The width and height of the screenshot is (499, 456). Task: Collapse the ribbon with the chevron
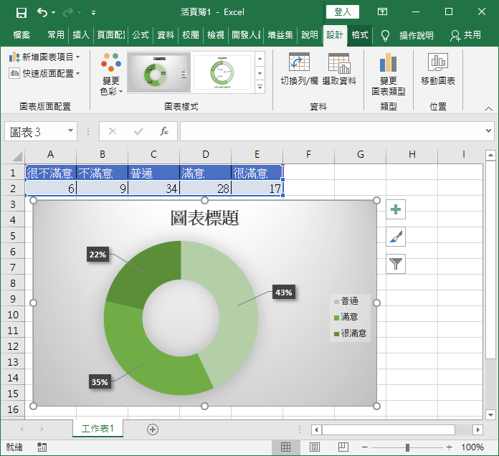pyautogui.click(x=488, y=109)
